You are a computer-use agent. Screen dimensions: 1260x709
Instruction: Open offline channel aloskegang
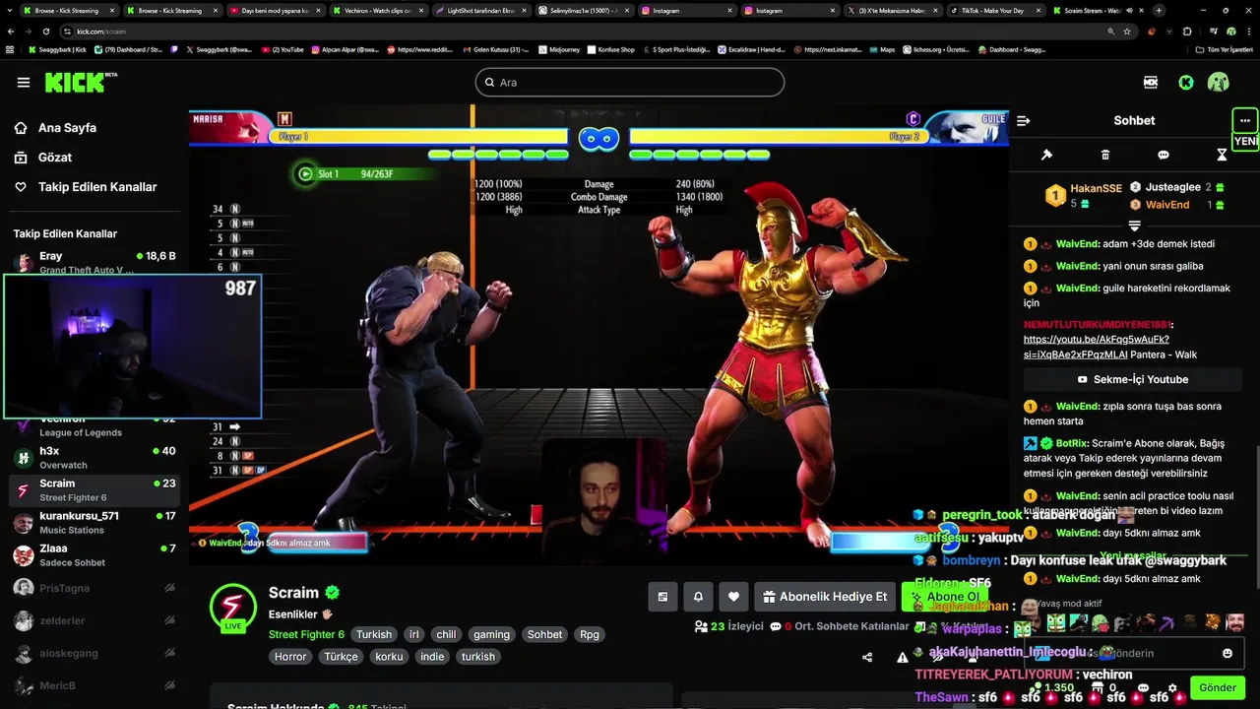[94, 653]
